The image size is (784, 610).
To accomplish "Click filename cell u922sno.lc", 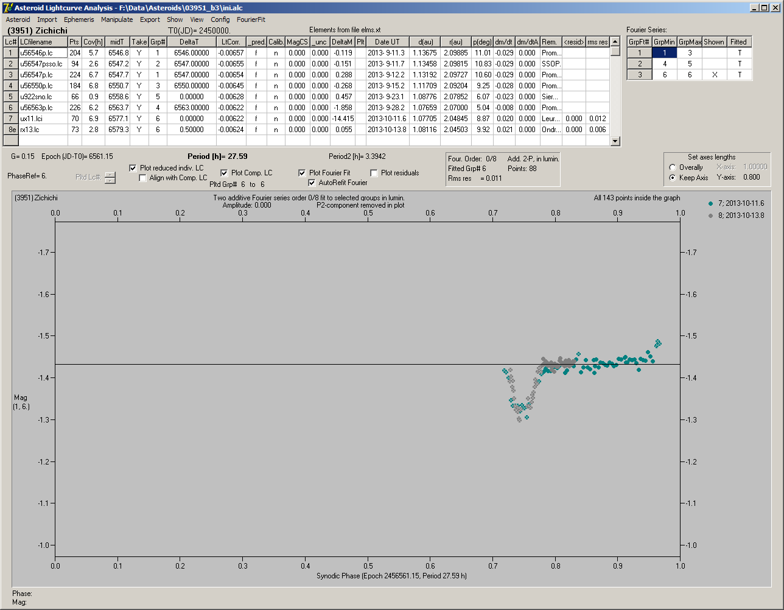I will (43, 97).
